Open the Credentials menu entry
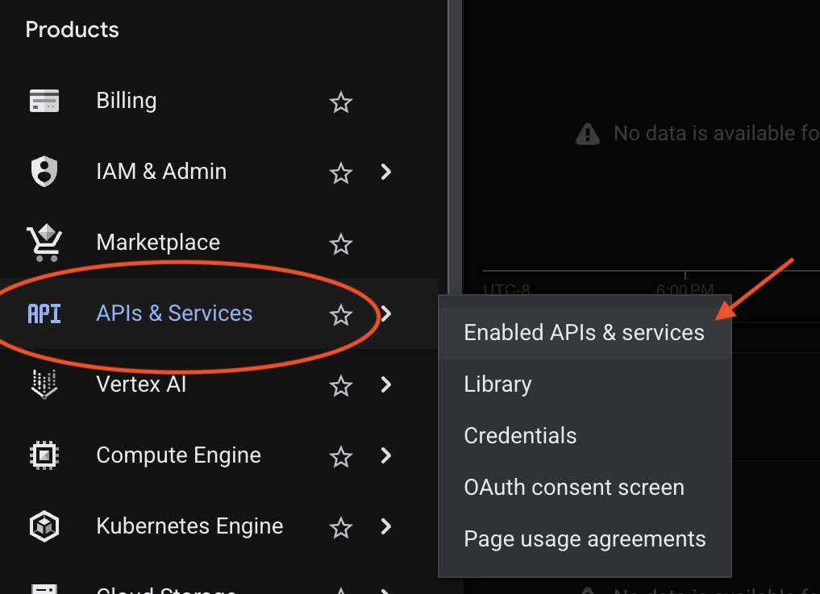 pos(520,435)
